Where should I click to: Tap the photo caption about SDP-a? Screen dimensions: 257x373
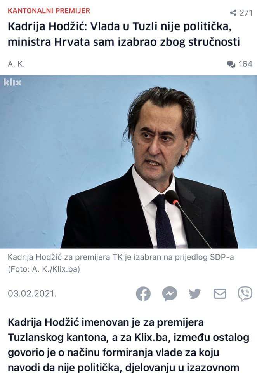coord(121,257)
